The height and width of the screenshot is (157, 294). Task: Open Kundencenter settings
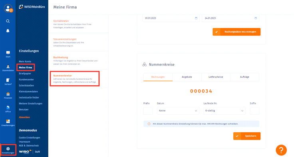coord(26,80)
